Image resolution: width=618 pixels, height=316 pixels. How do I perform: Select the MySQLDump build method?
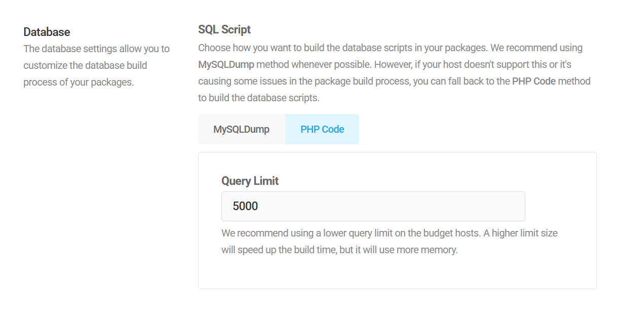(x=242, y=129)
